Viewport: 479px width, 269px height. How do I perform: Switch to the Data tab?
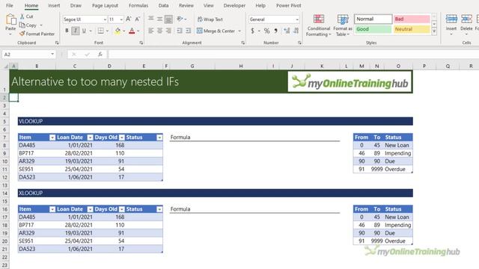tap(163, 5)
